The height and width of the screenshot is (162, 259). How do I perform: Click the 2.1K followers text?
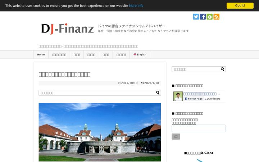pos(213,99)
